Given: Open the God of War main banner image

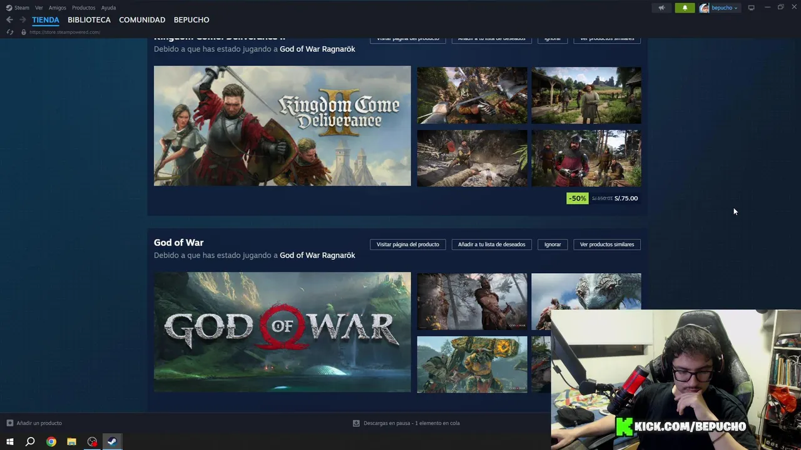Looking at the screenshot, I should [x=282, y=332].
